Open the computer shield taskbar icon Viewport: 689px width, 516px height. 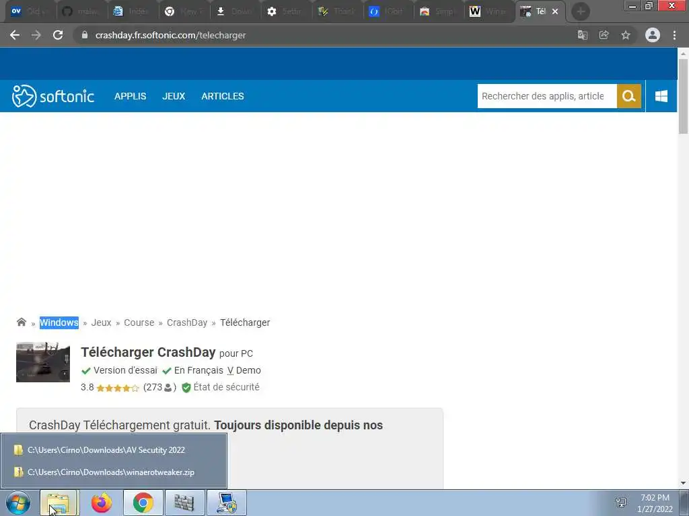click(227, 503)
